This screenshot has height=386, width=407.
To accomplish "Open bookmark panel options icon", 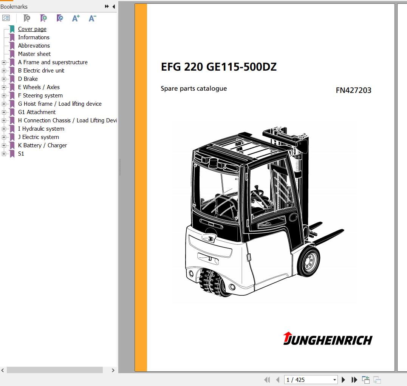I will pos(5,18).
